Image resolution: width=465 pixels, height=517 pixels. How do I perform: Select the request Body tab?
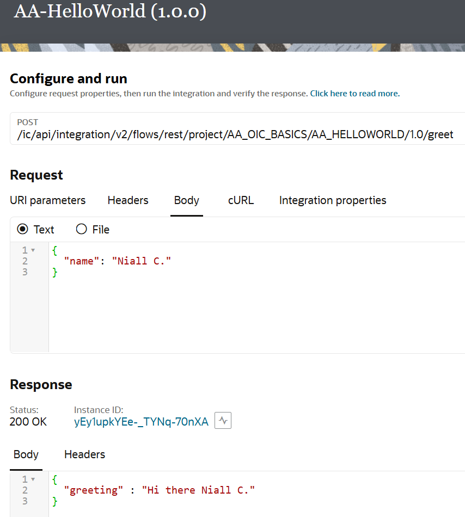tap(186, 200)
